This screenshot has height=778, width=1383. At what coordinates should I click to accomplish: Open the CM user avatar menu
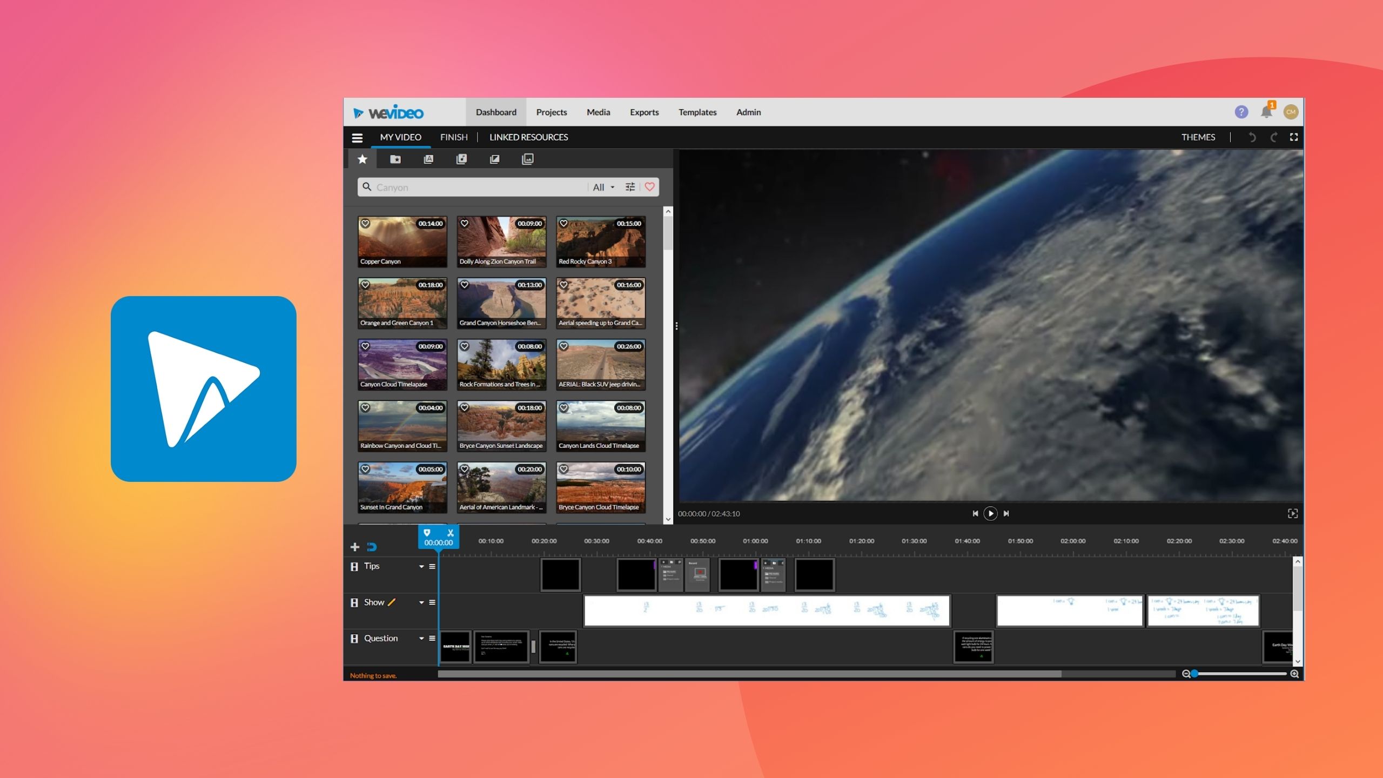[1291, 112]
